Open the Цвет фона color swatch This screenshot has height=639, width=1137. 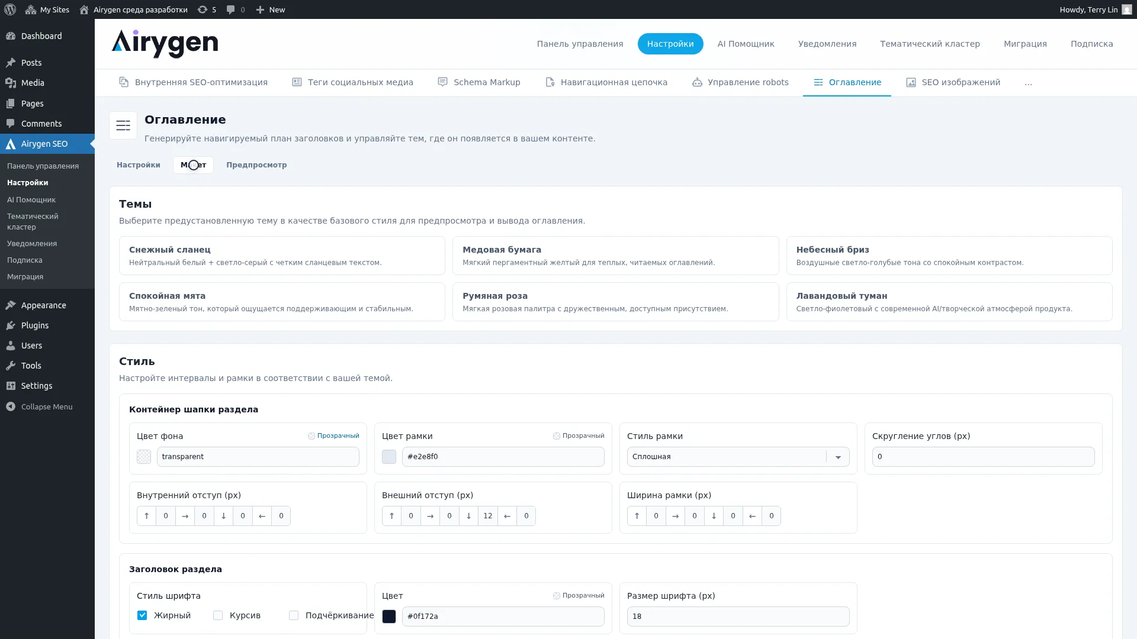coord(144,457)
